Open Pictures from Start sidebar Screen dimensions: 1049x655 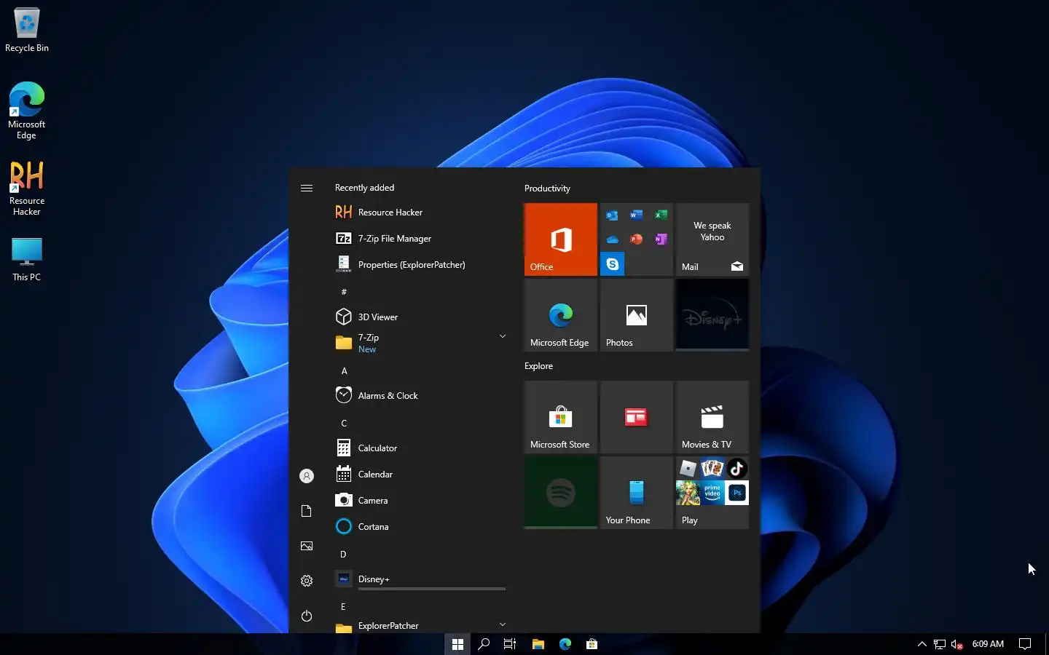pos(307,546)
